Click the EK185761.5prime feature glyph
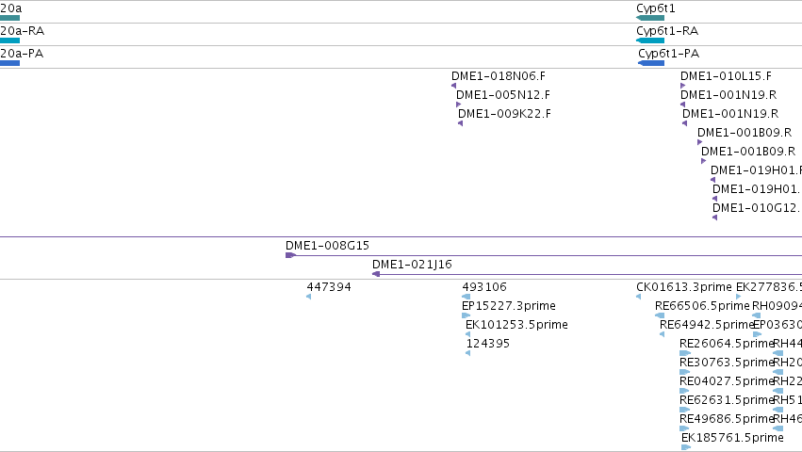The image size is (802, 452). [686, 448]
